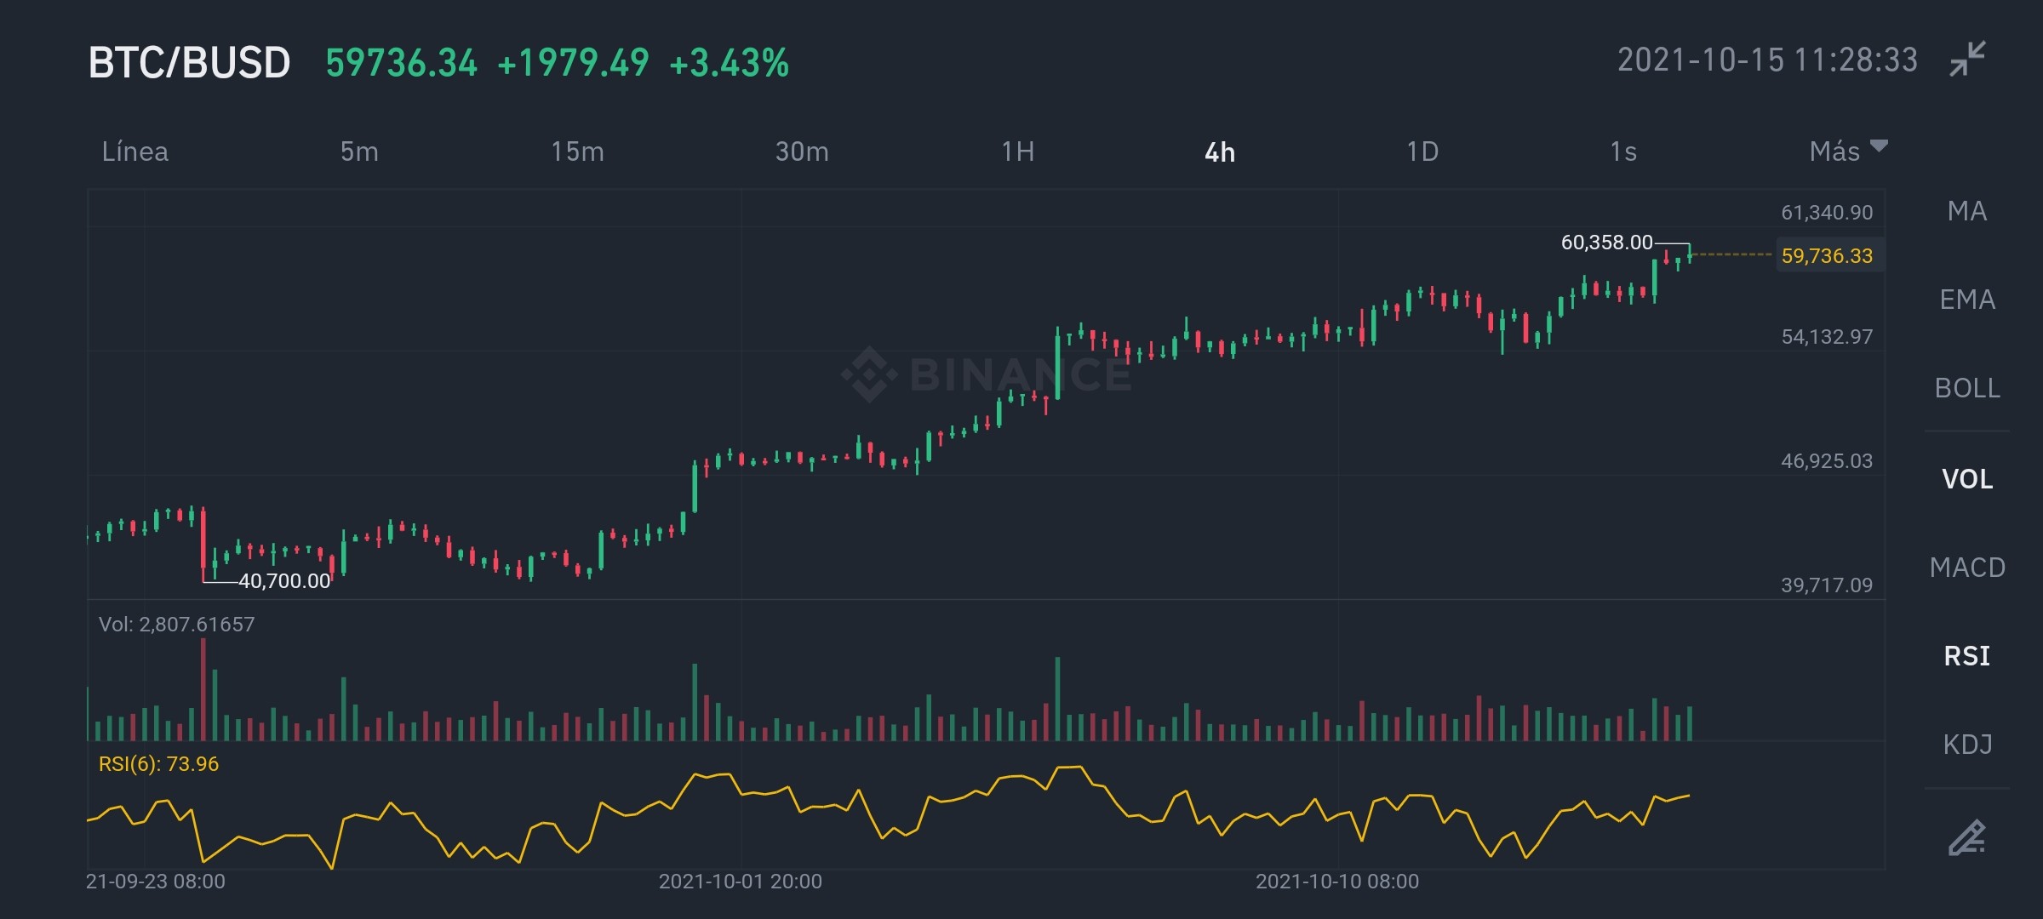This screenshot has height=919, width=2043.
Task: Switch to the Línea chart view
Action: 135,151
